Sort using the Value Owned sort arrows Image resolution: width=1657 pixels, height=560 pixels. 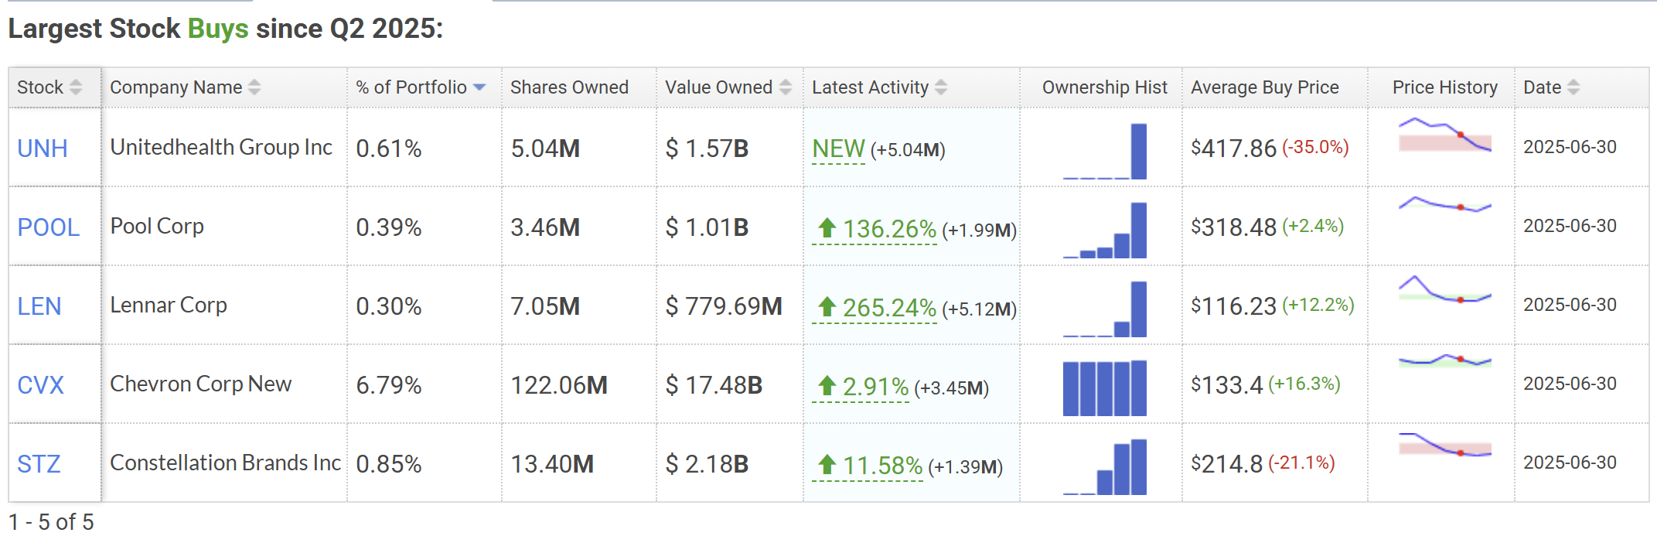(786, 87)
